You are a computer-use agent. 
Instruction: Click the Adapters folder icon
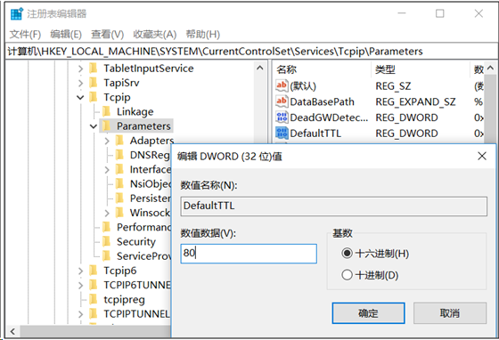[x=119, y=141]
